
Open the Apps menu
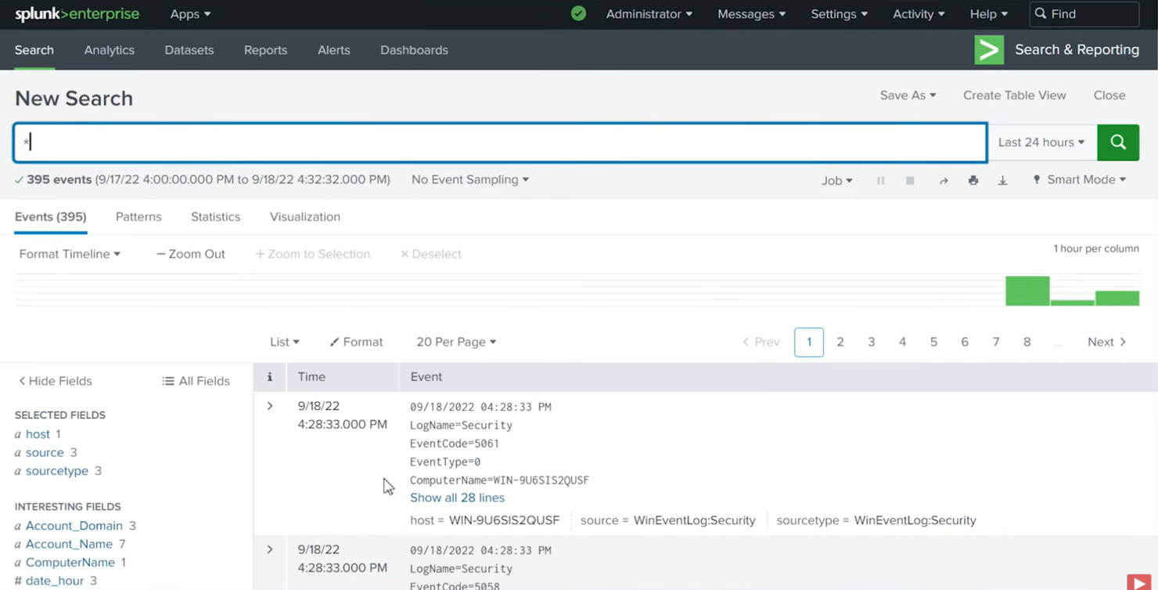pyautogui.click(x=191, y=14)
